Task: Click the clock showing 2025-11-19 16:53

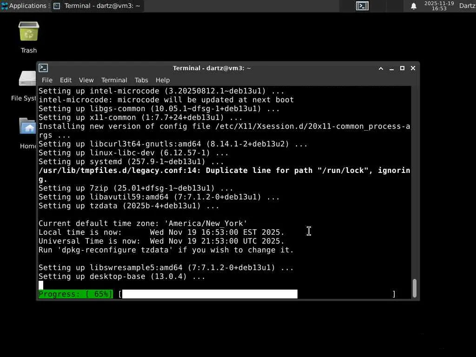Action: [x=439, y=6]
